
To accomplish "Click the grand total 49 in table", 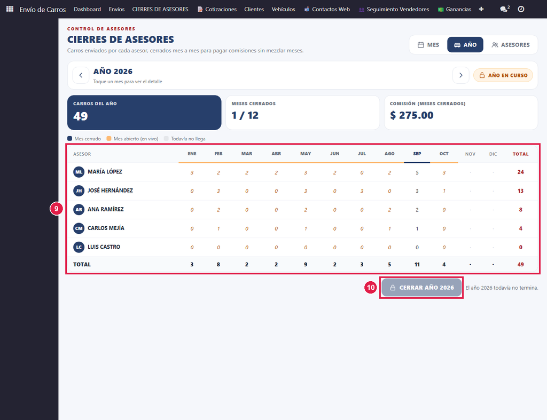I will 520,265.
